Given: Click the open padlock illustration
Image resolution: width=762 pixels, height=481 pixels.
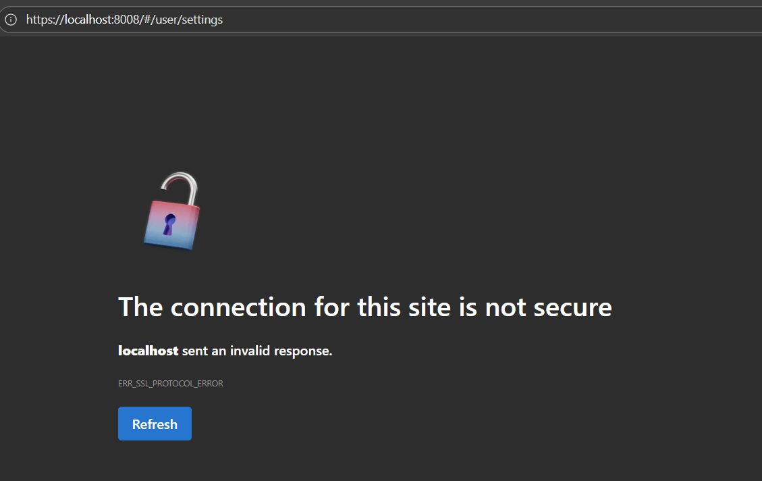Looking at the screenshot, I should [171, 215].
